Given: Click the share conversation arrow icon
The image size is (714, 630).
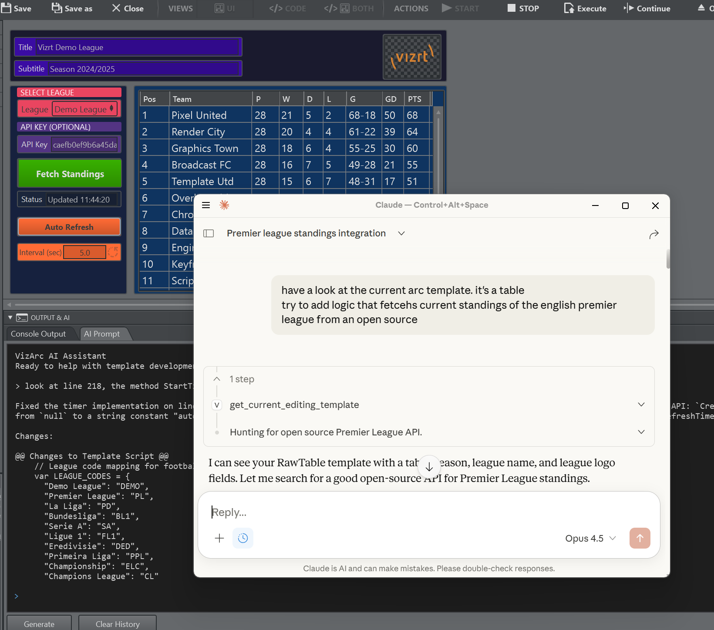Looking at the screenshot, I should pos(653,235).
